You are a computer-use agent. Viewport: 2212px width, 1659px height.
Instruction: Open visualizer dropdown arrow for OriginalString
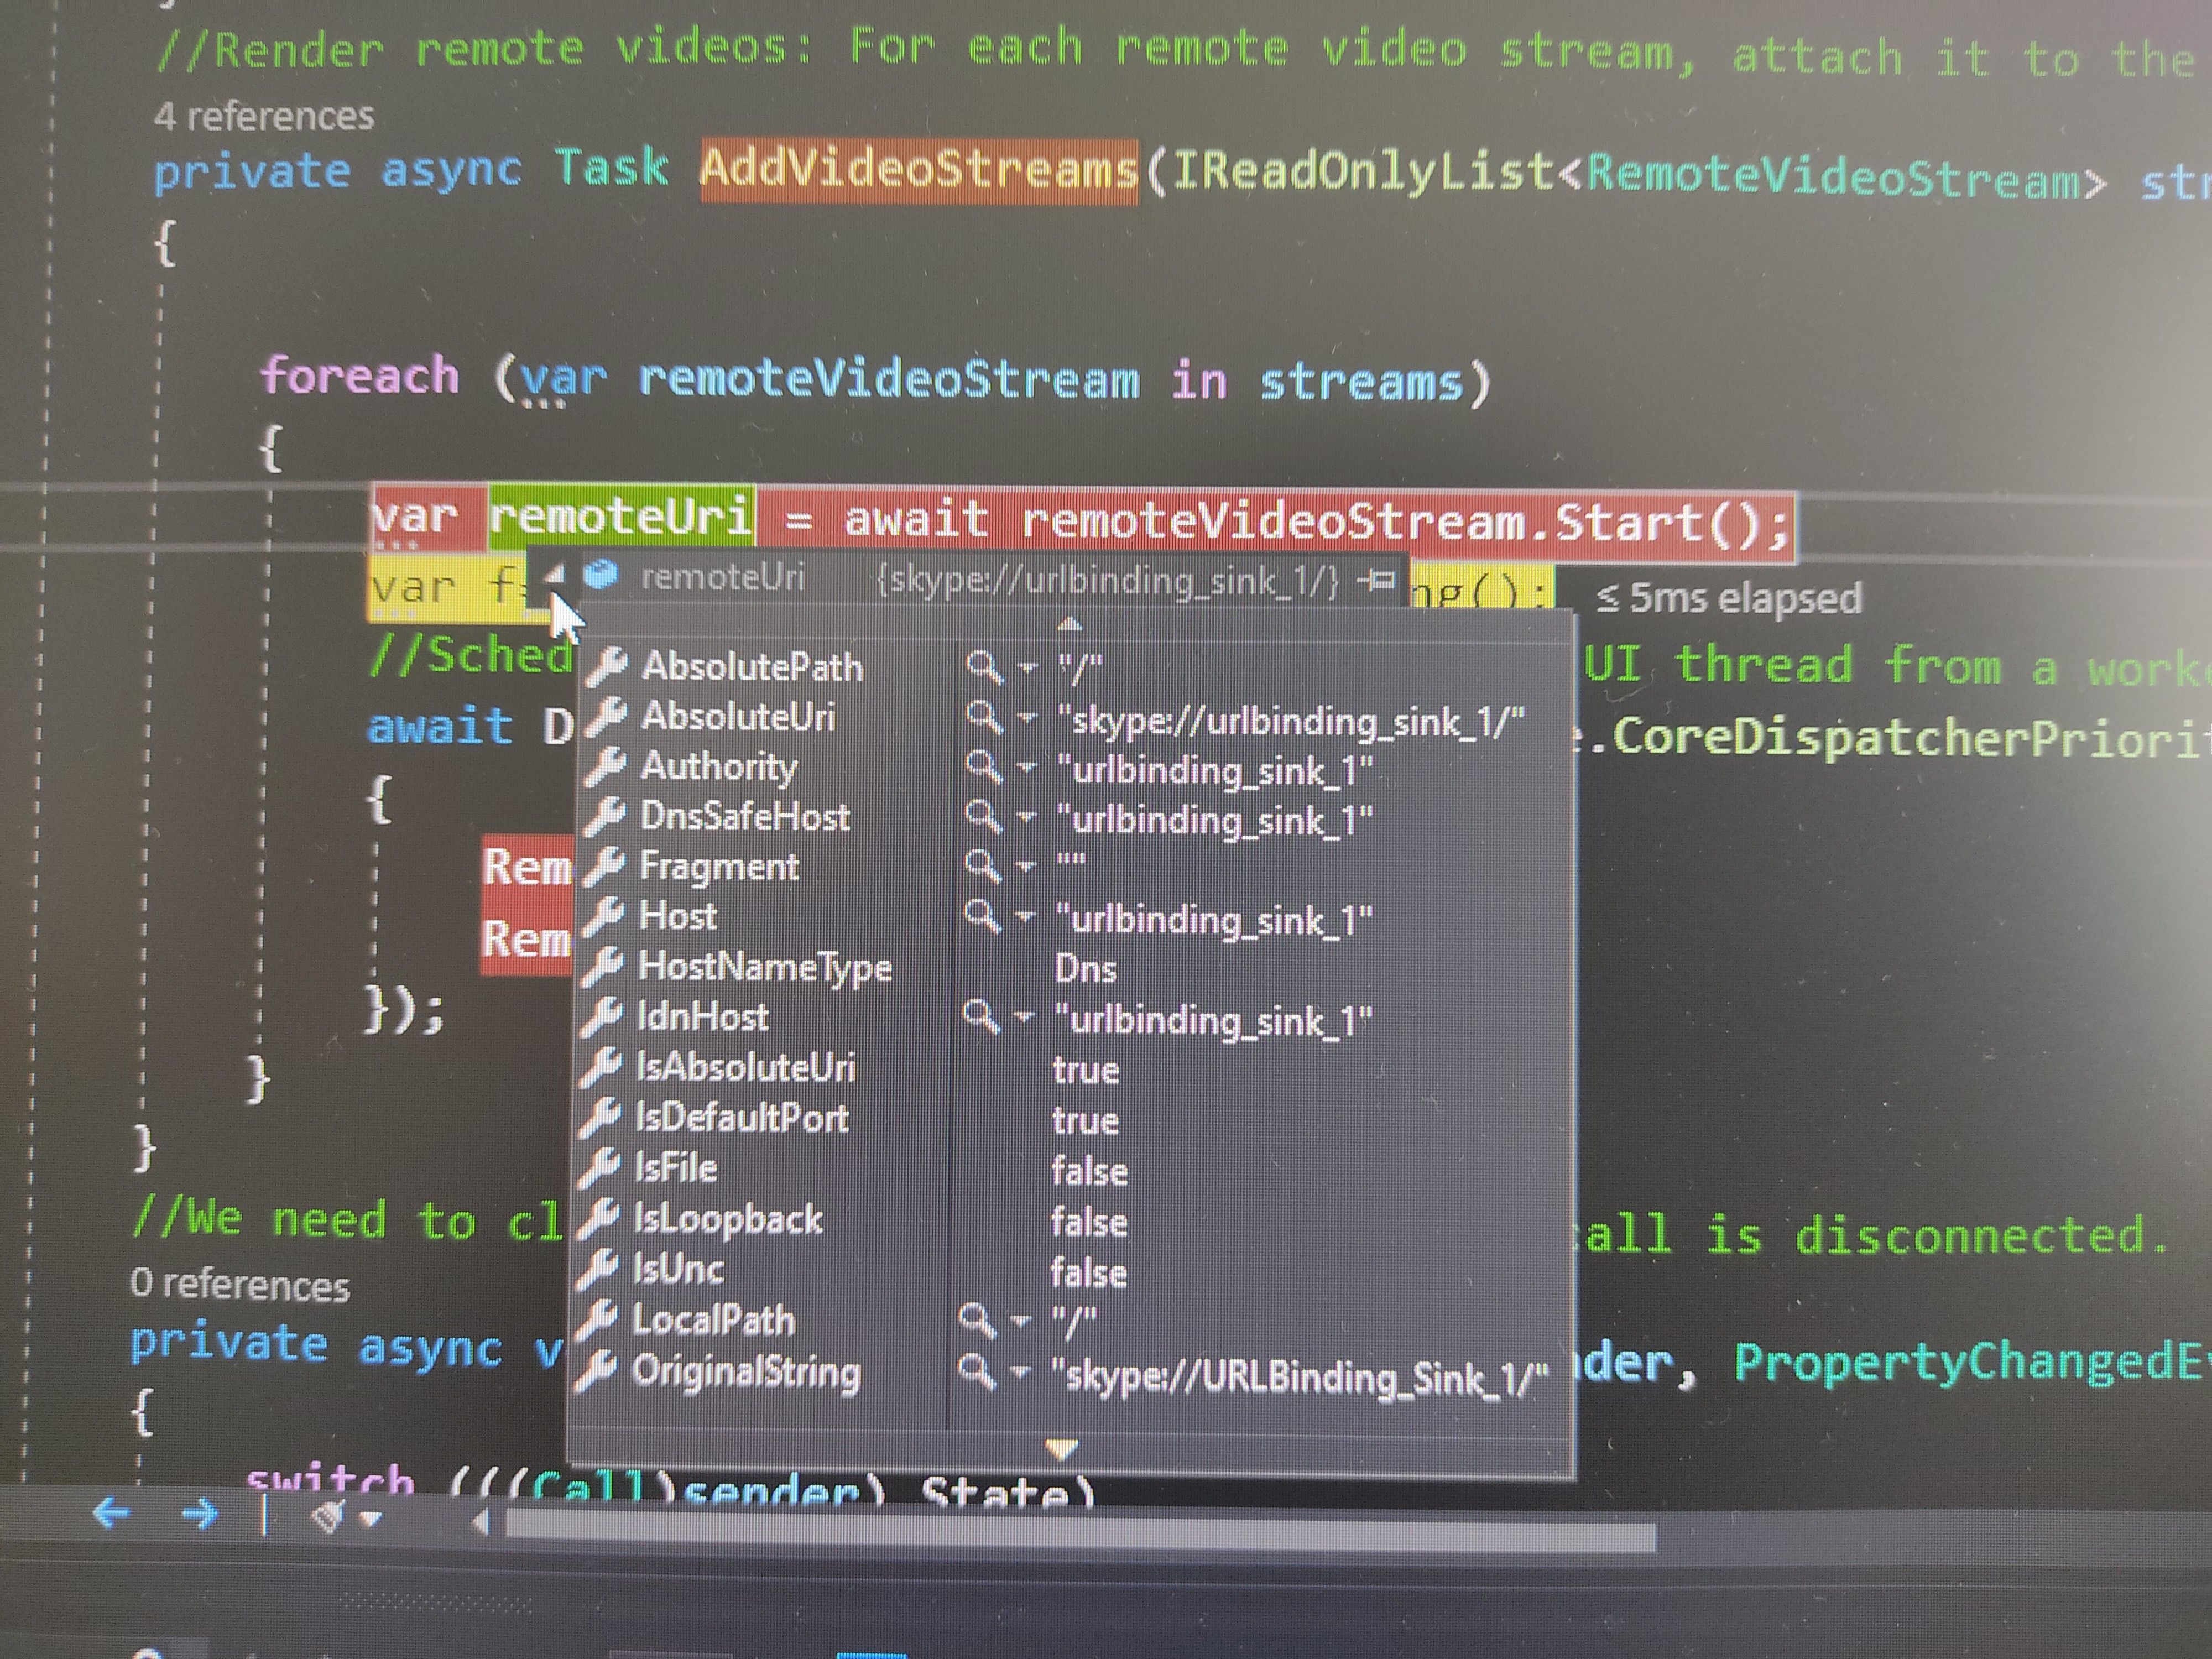(1019, 1372)
